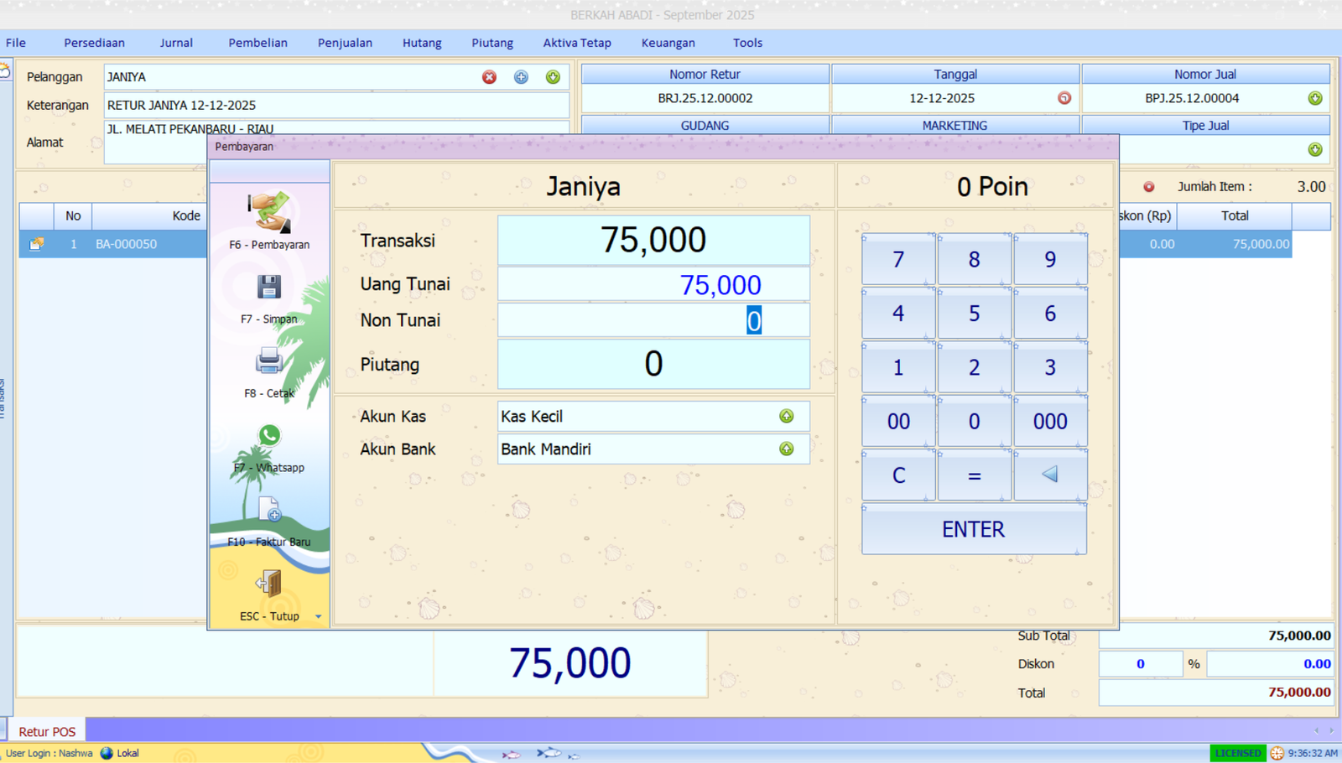
Task: Click the LICENSED status indicator
Action: click(x=1238, y=752)
